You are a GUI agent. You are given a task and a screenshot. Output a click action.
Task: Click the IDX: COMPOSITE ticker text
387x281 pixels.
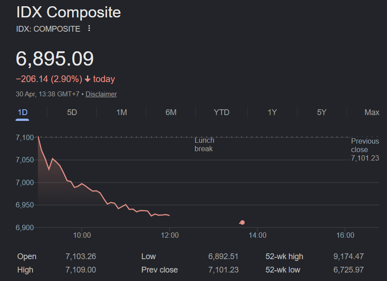pyautogui.click(x=48, y=29)
